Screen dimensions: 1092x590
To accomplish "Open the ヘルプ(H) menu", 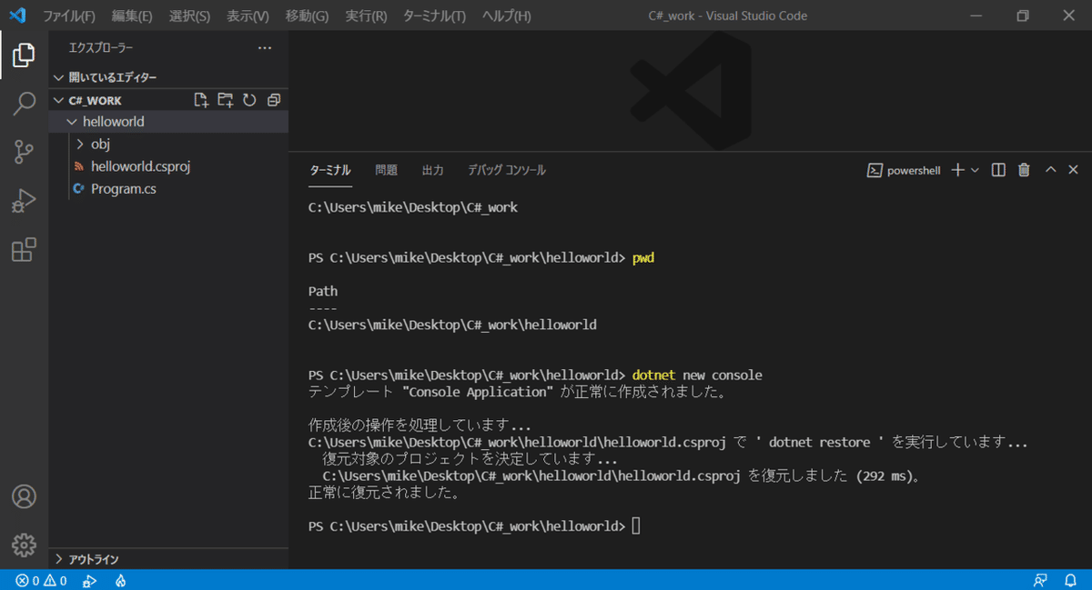I will point(506,16).
